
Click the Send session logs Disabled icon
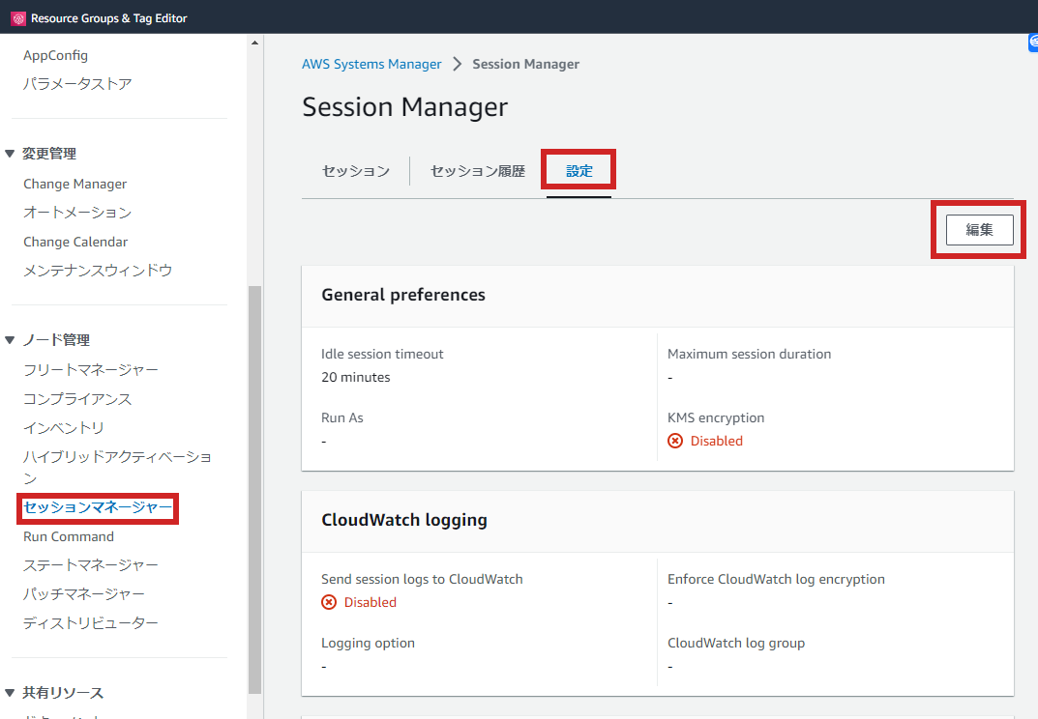(329, 603)
